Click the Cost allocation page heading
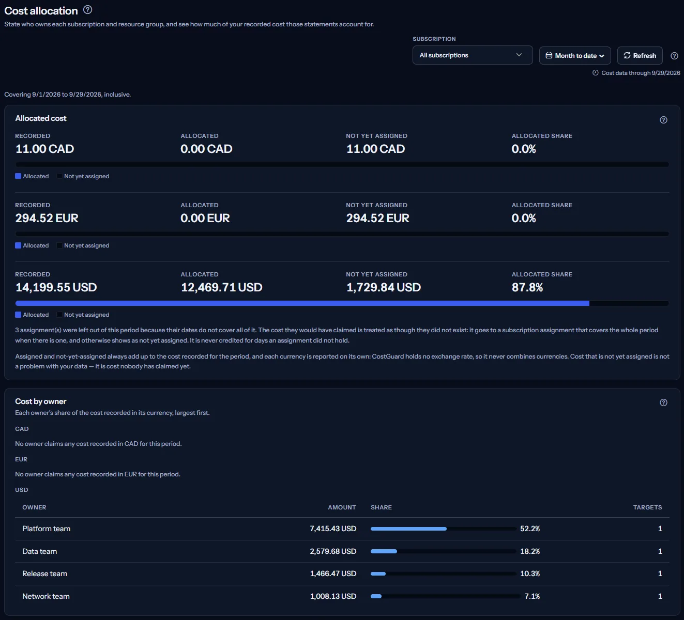Image resolution: width=684 pixels, height=620 pixels. [x=41, y=10]
